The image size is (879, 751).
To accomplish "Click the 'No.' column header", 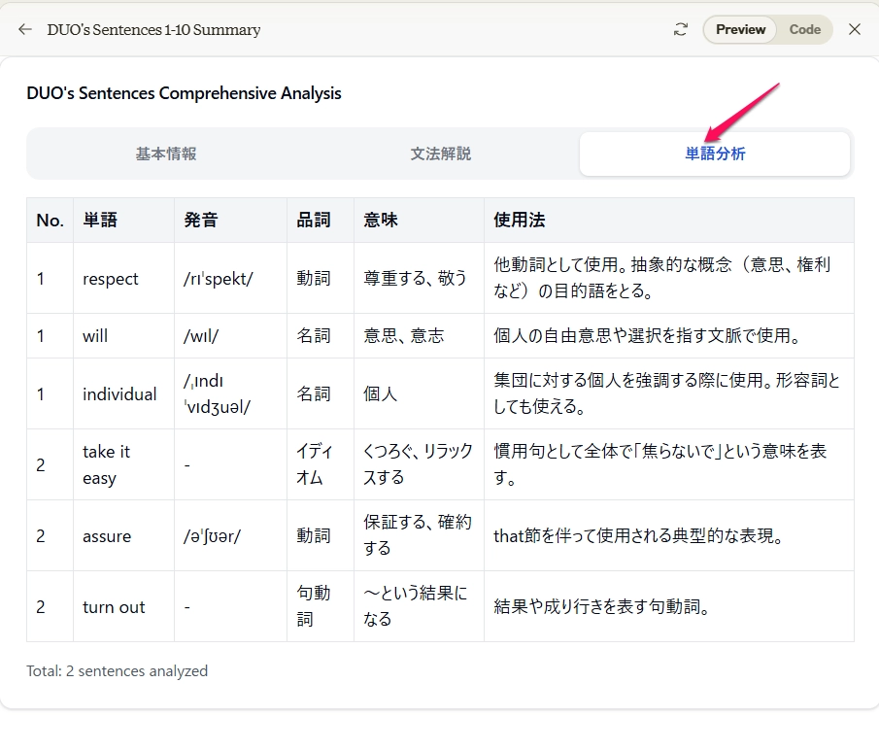I will 50,220.
